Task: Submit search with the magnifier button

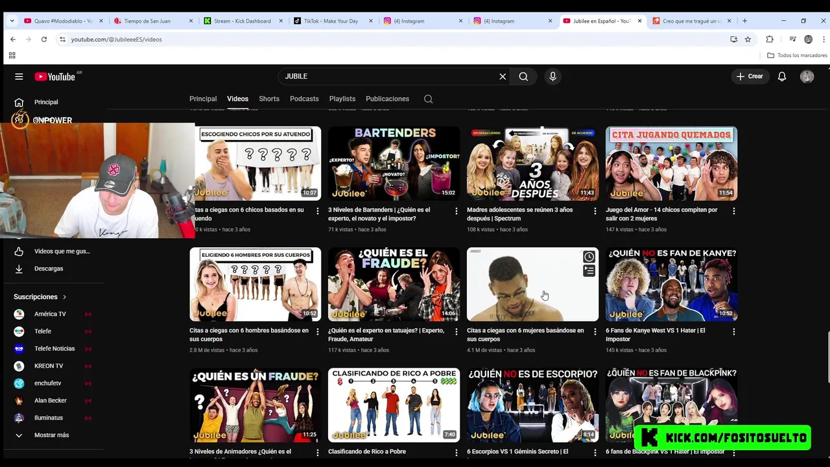Action: pos(523,77)
